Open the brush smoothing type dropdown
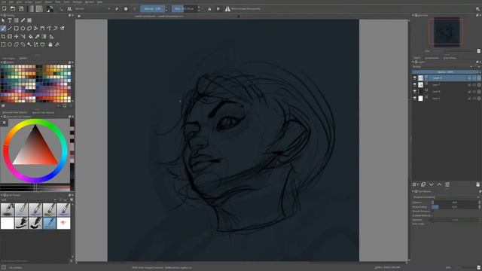 [x=446, y=197]
